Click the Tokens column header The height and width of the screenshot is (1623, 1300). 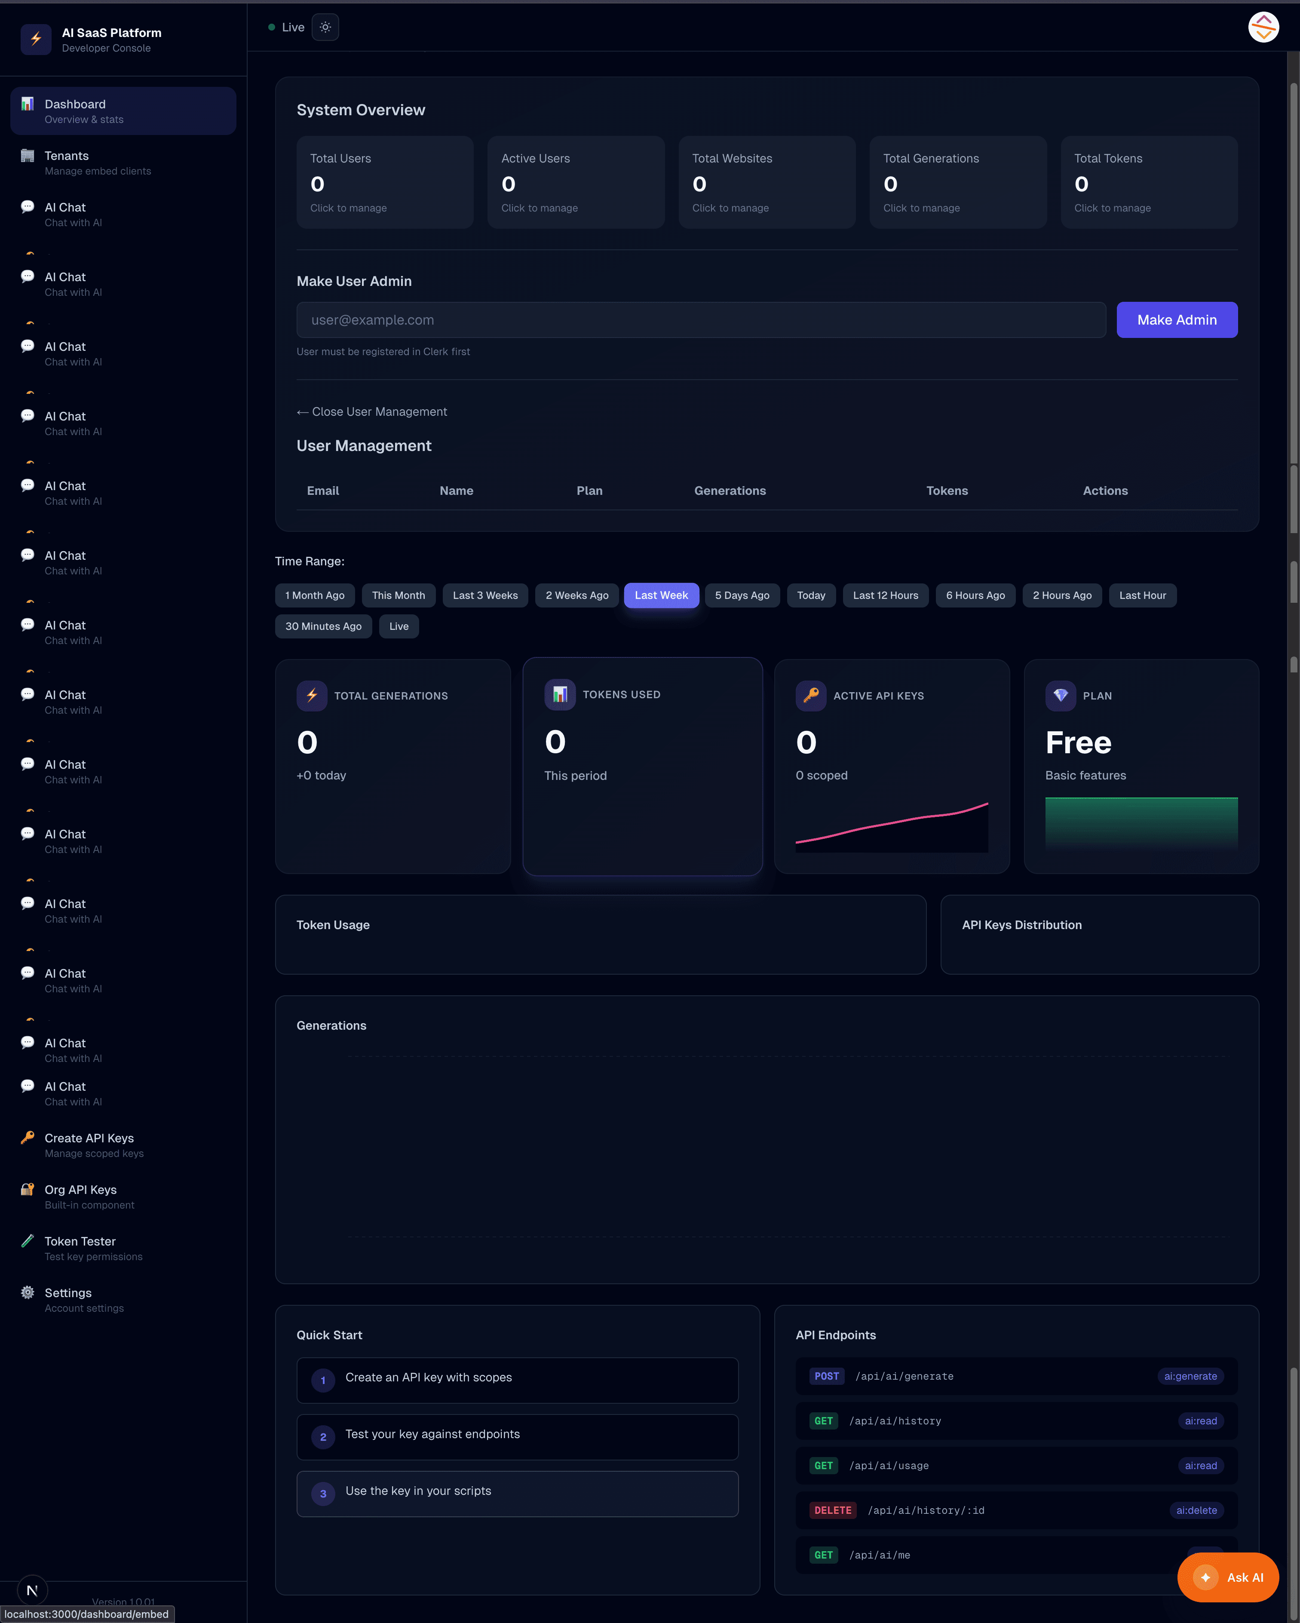point(947,491)
